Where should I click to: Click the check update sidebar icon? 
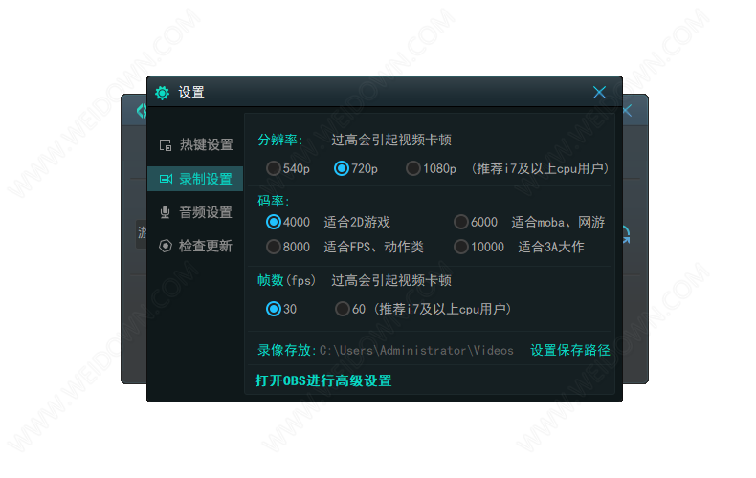click(166, 247)
